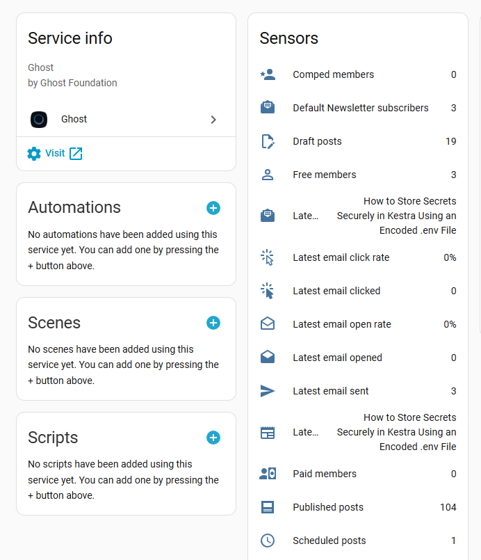Viewport: 481px width, 560px height.
Task: Add a new automation with plus button
Action: tap(213, 208)
